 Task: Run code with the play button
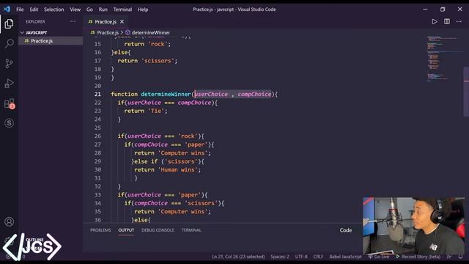(435, 21)
